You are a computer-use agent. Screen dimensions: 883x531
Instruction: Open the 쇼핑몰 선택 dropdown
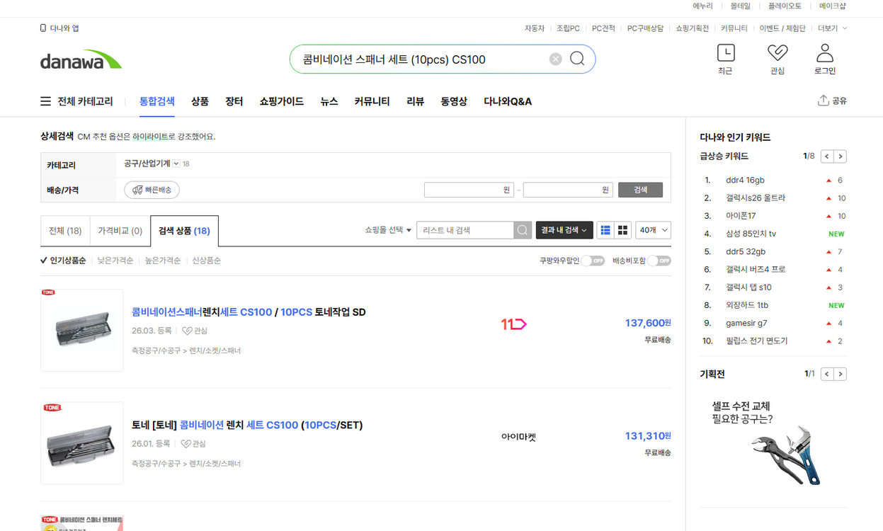(388, 230)
